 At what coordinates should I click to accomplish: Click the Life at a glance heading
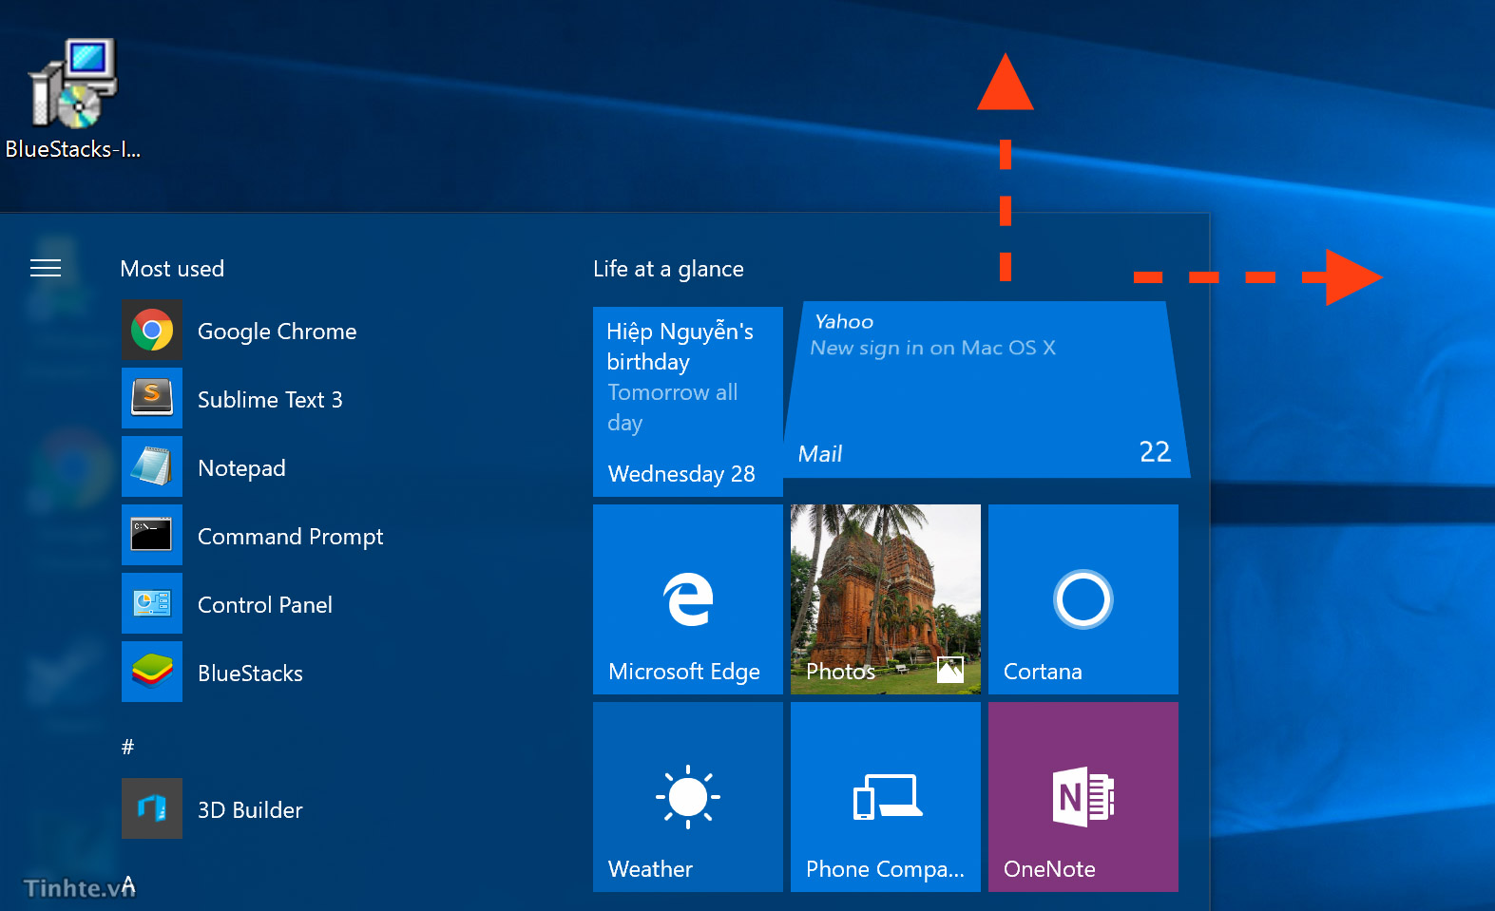click(x=668, y=269)
